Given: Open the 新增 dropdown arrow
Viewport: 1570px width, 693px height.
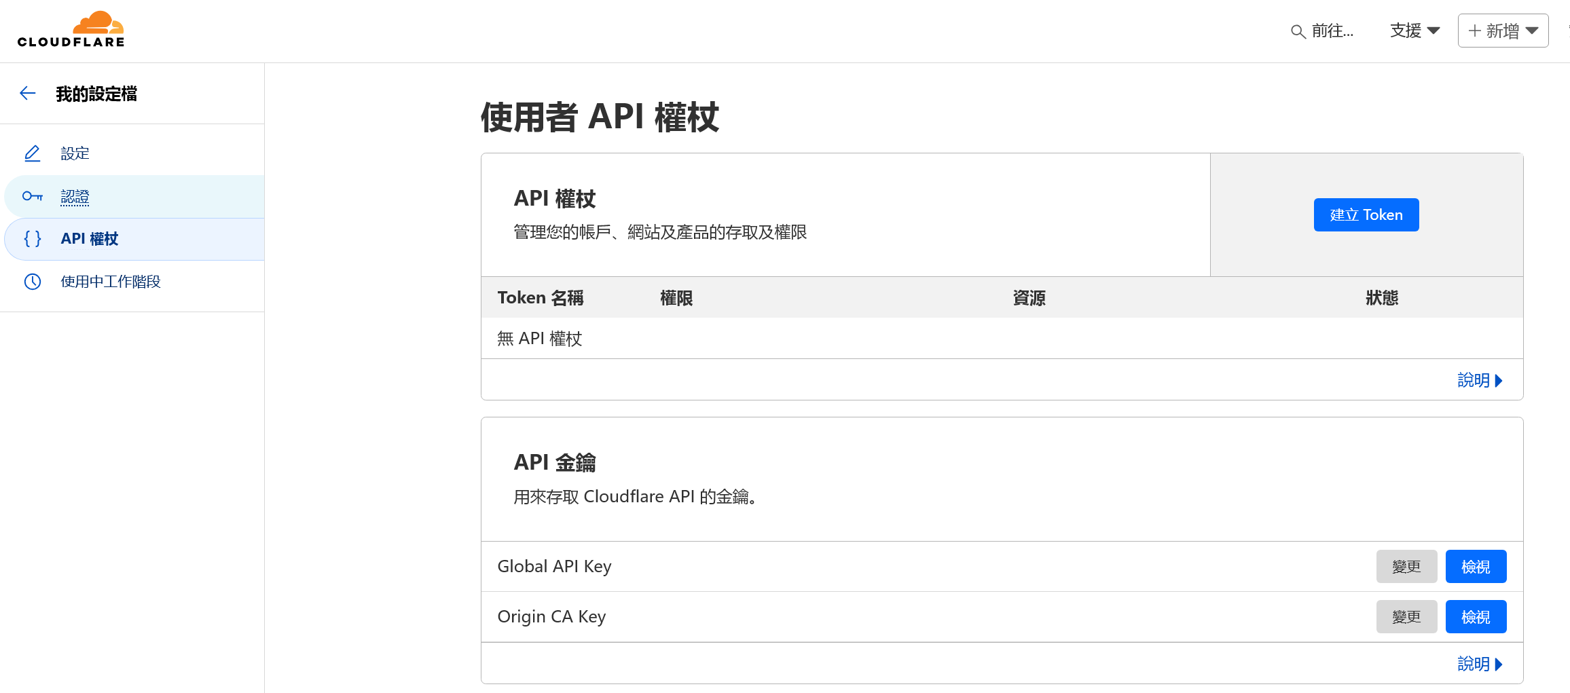Looking at the screenshot, I should tap(1532, 31).
